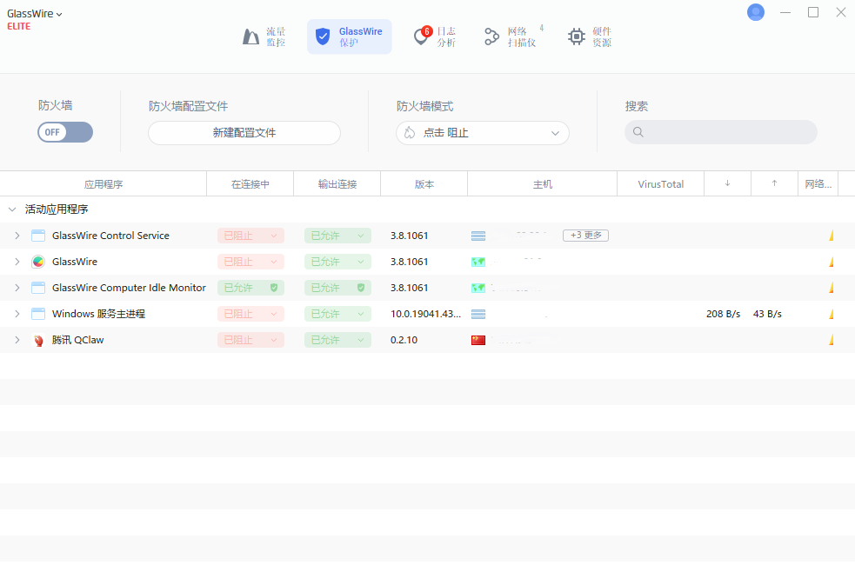Click the 腾讯 QClaw app icon
Image resolution: width=855 pixels, height=565 pixels.
tap(38, 340)
